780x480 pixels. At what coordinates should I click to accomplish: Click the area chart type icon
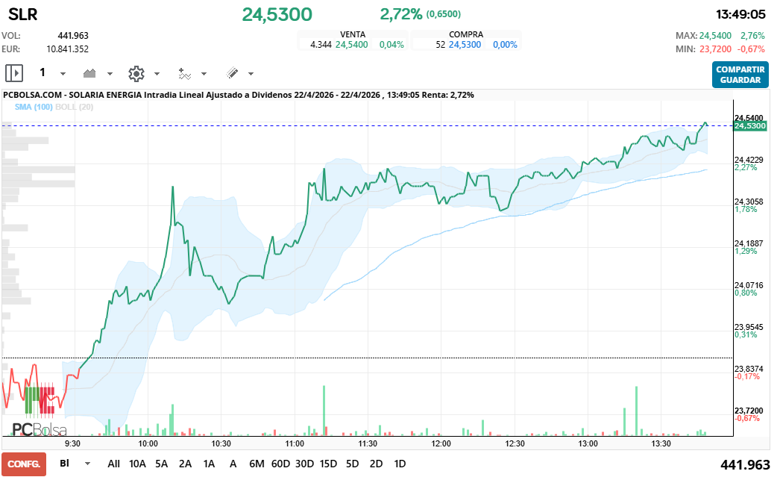90,73
